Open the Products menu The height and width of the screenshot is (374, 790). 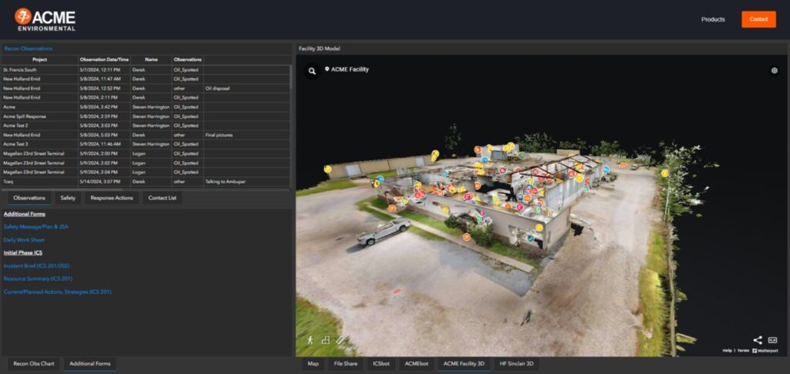[713, 19]
